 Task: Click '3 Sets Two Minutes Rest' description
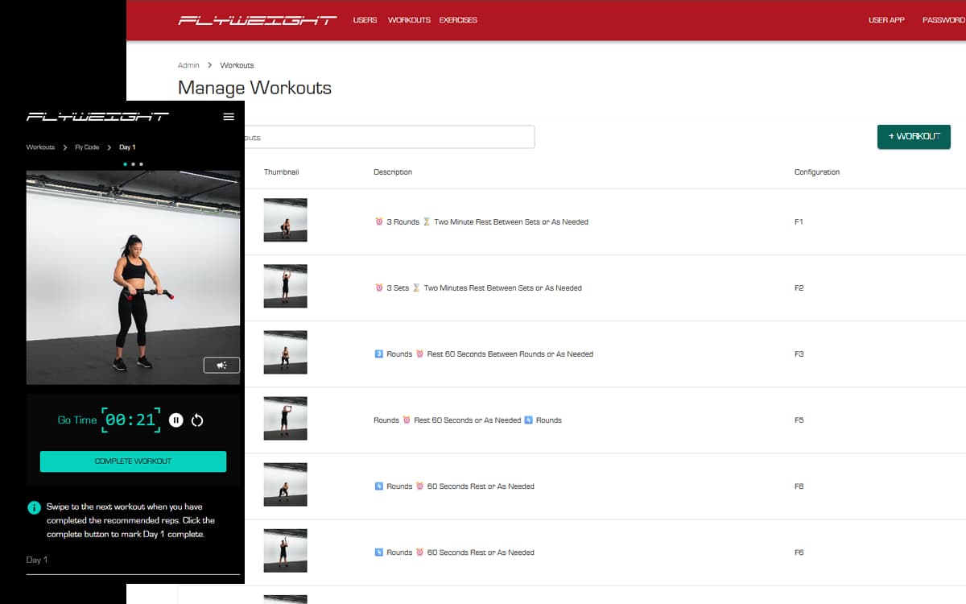[x=478, y=288]
